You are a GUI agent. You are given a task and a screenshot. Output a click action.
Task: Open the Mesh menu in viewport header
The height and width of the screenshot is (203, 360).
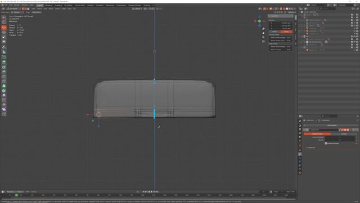[51, 9]
